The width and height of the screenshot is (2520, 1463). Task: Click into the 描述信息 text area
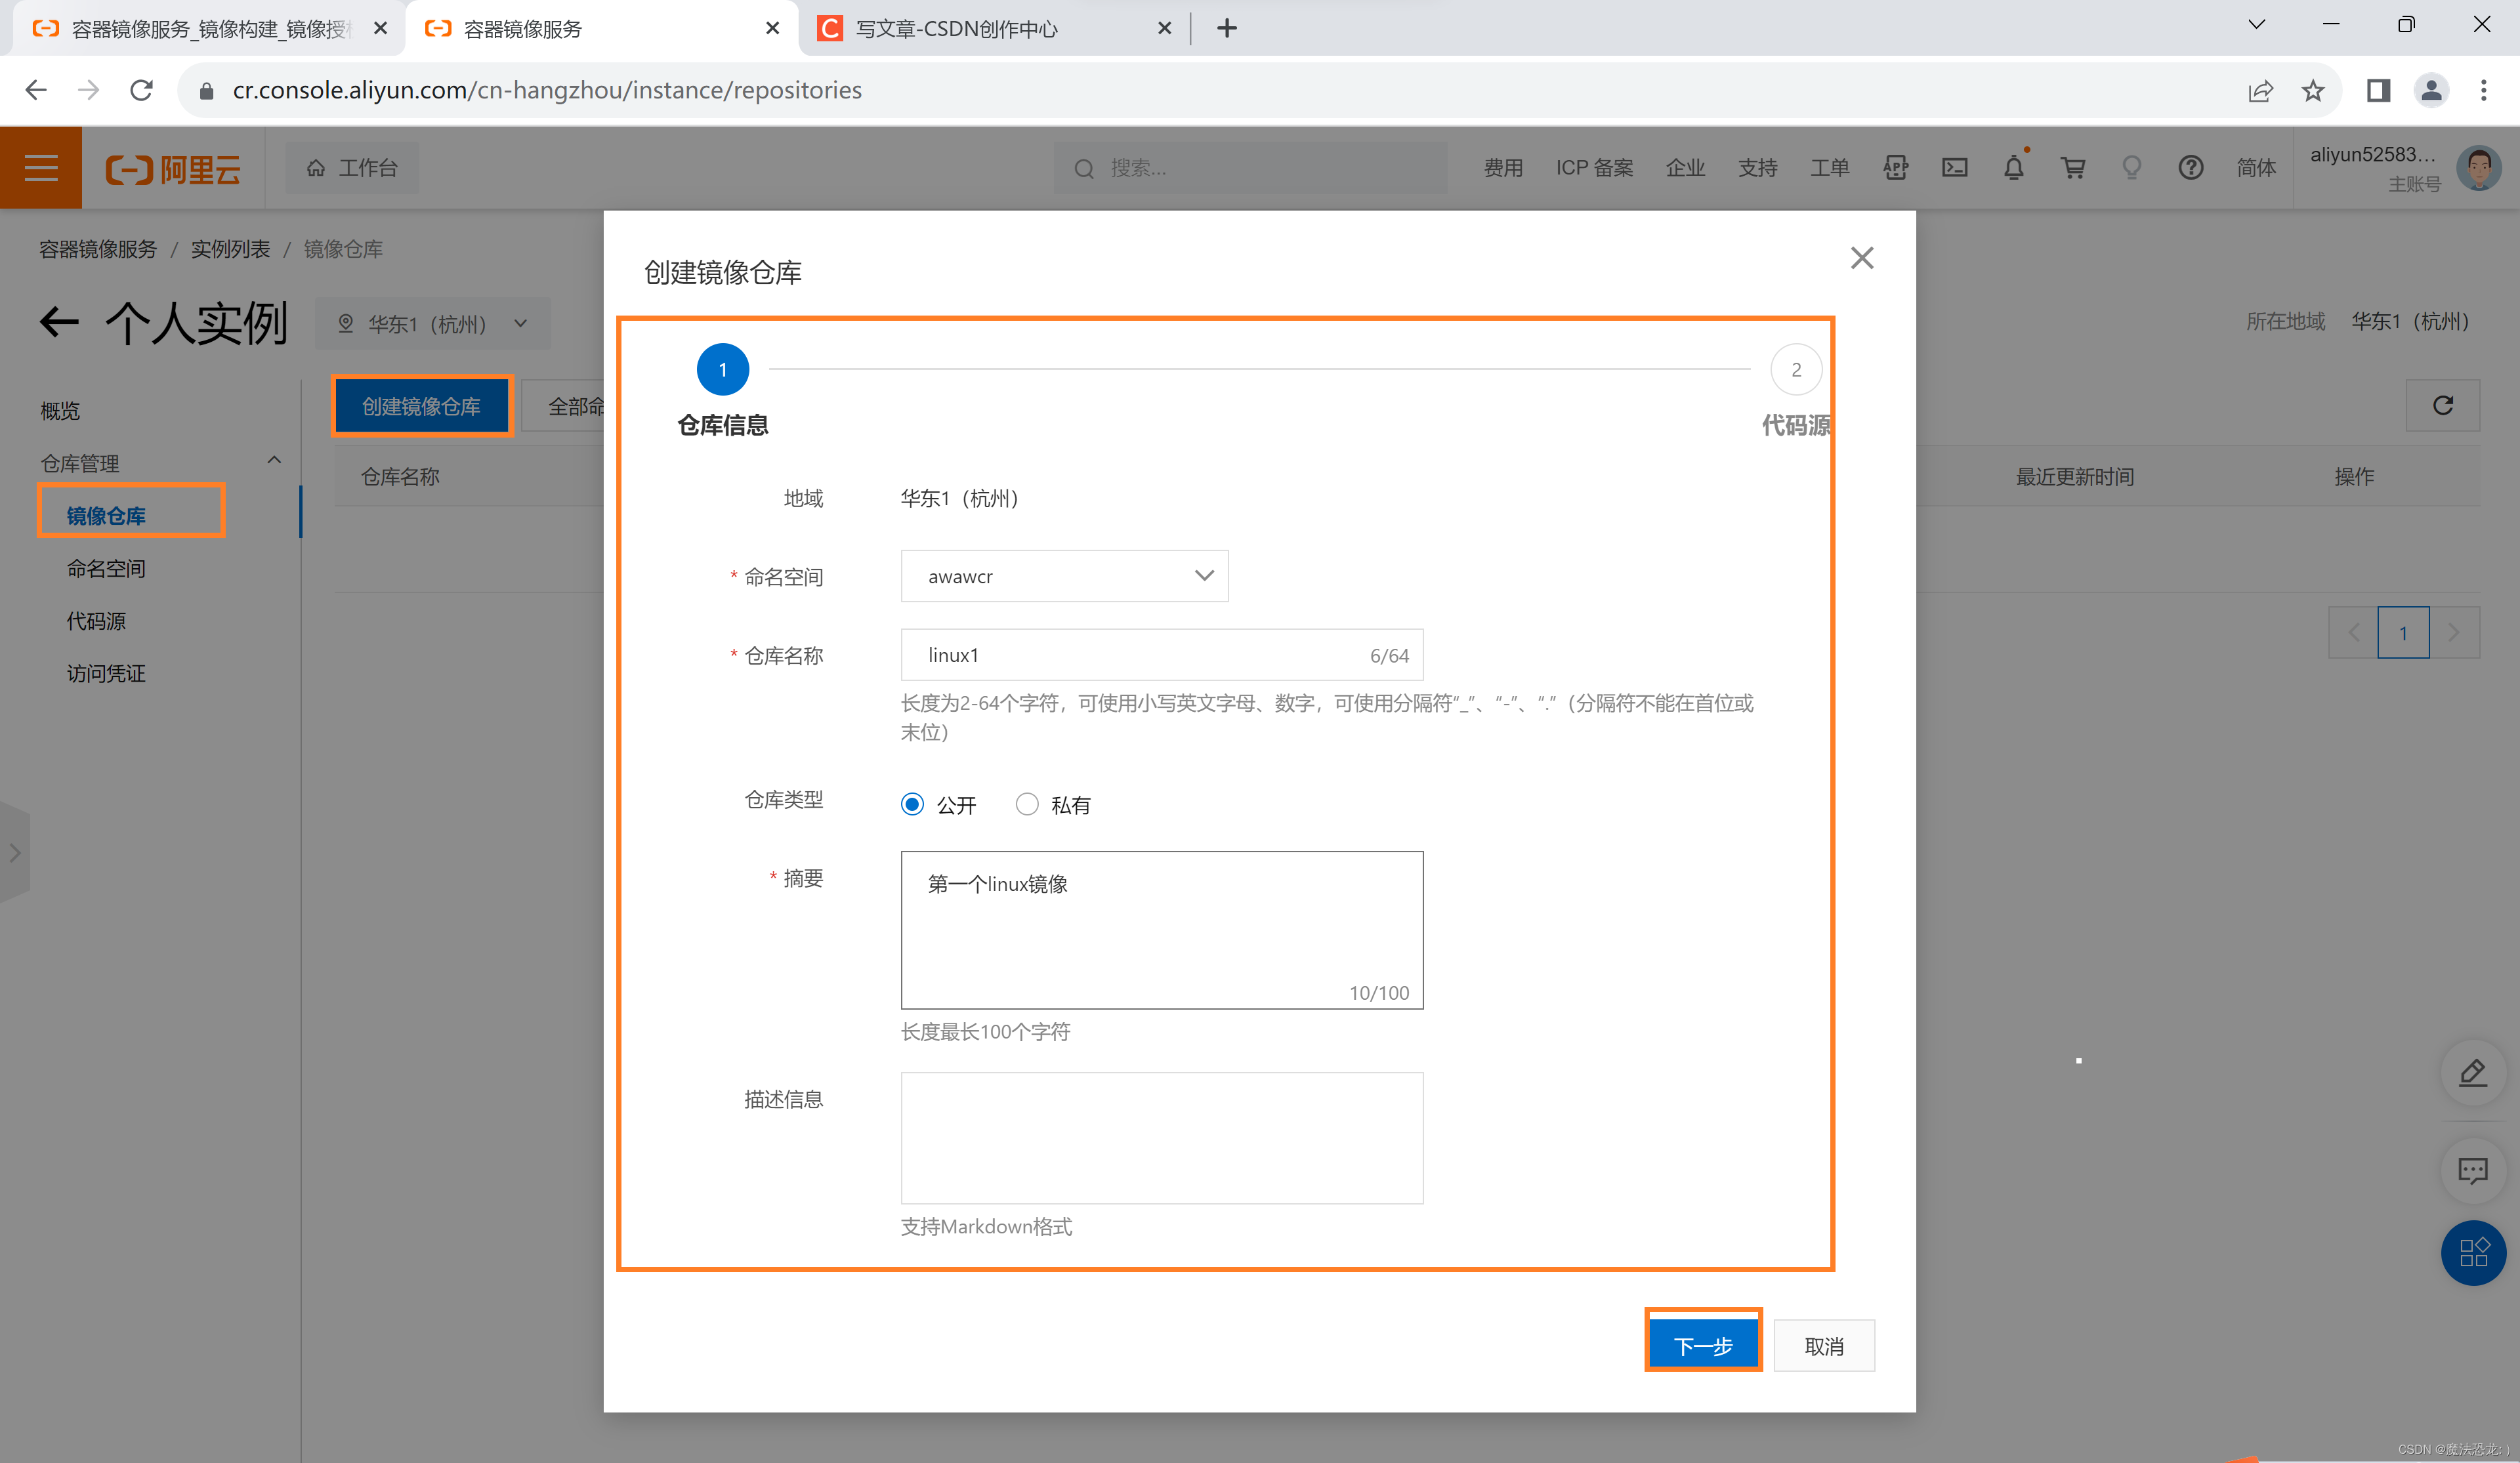(x=1161, y=1137)
